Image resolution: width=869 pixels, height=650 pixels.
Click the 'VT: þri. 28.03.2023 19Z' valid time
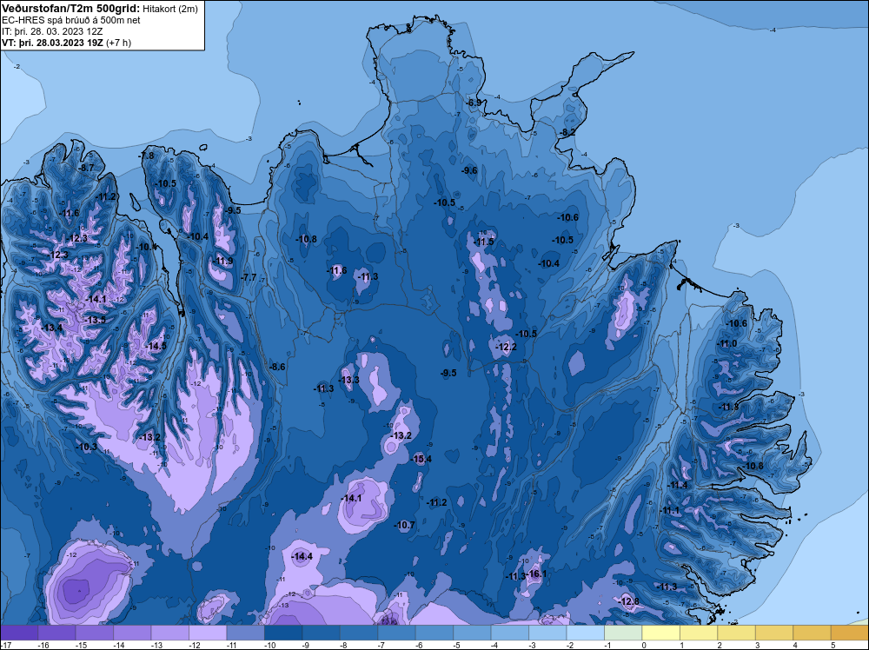pos(53,42)
